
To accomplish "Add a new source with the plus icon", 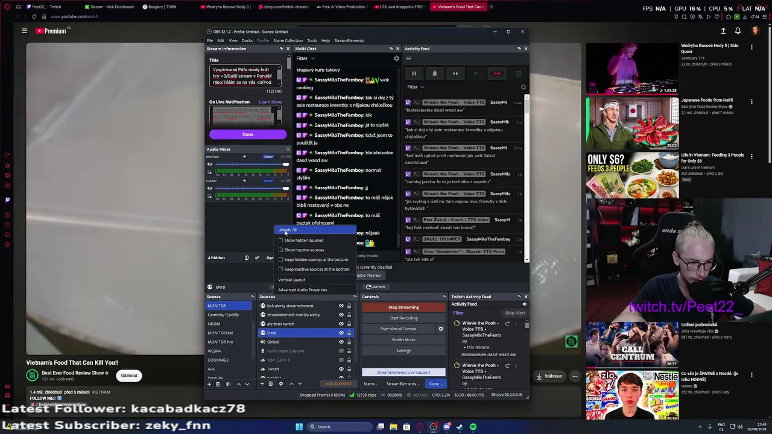I will click(262, 384).
